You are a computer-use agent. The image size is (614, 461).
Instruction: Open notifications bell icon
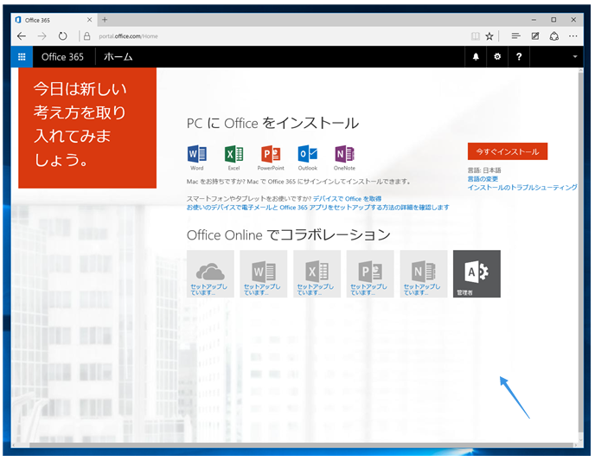[476, 57]
